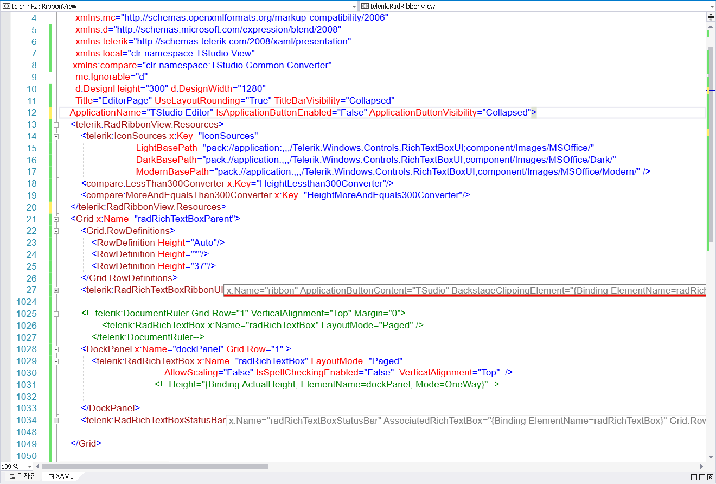Click closing telerik:DocumentRuler comment on line 1027
Viewport: 716px width, 484px height.
pos(148,337)
